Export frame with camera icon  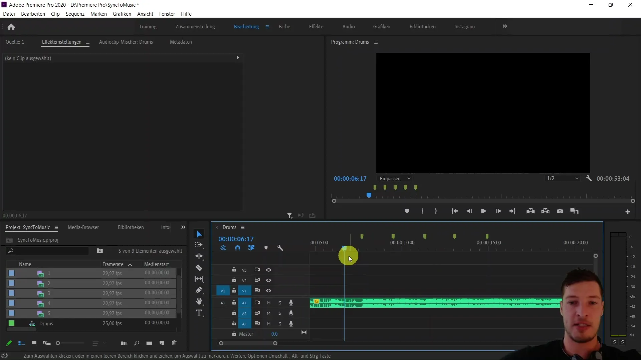pyautogui.click(x=560, y=211)
